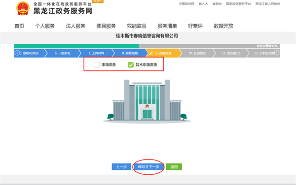This screenshot has height=185, width=296.
Task: Click the 黑龙江政务服务网 site title
Action: pos(63,11)
